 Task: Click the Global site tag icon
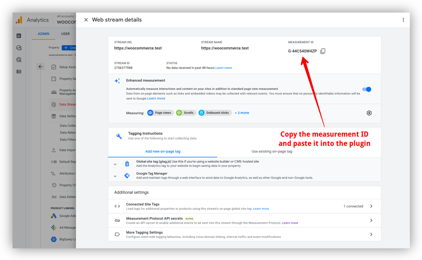click(127, 164)
